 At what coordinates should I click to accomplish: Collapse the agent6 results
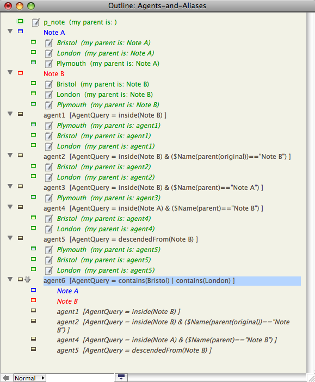click(10, 280)
